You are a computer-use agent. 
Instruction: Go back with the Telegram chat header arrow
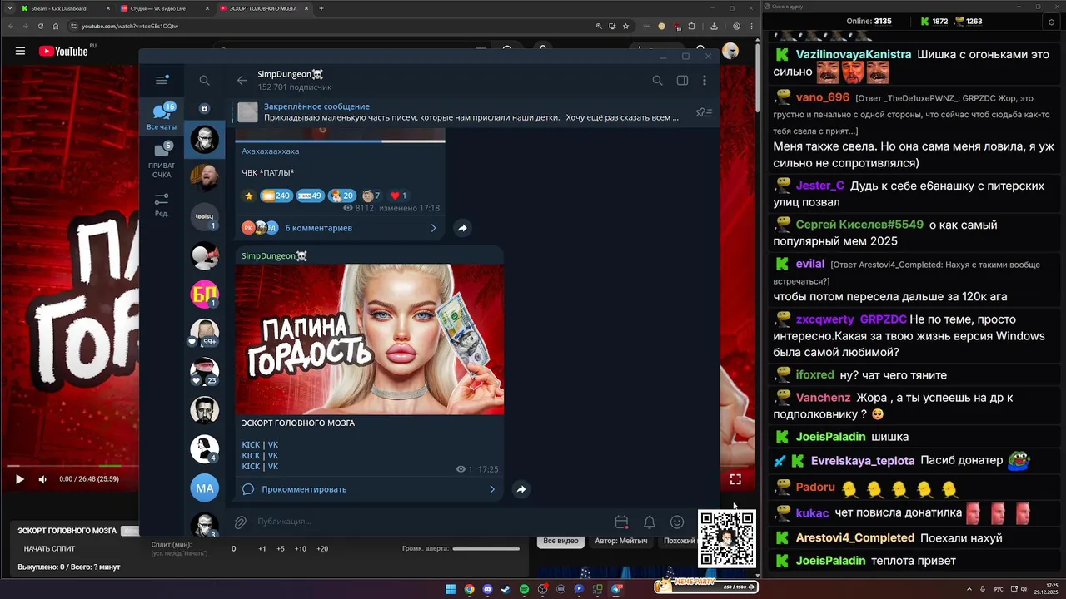coord(242,80)
